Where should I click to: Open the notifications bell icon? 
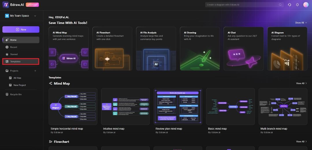pyautogui.click(x=297, y=5)
